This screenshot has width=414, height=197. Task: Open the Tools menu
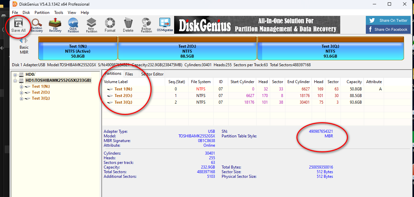[59, 13]
